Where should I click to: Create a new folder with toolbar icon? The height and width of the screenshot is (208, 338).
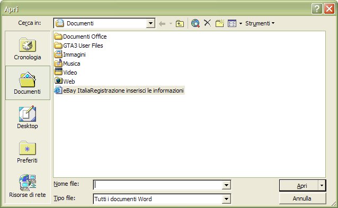click(220, 23)
